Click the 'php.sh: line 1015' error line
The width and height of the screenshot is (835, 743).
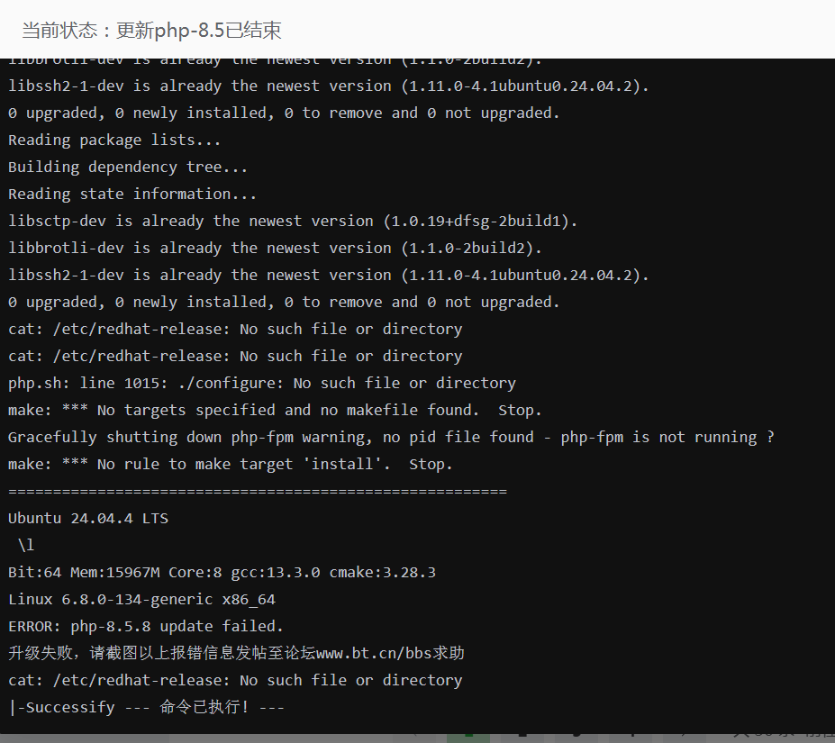click(x=262, y=383)
